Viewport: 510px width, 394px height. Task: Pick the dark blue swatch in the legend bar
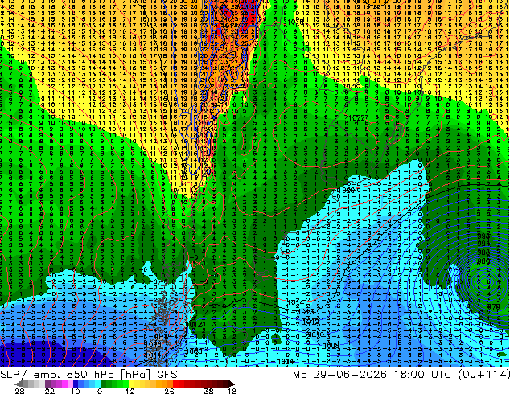(x=76, y=384)
